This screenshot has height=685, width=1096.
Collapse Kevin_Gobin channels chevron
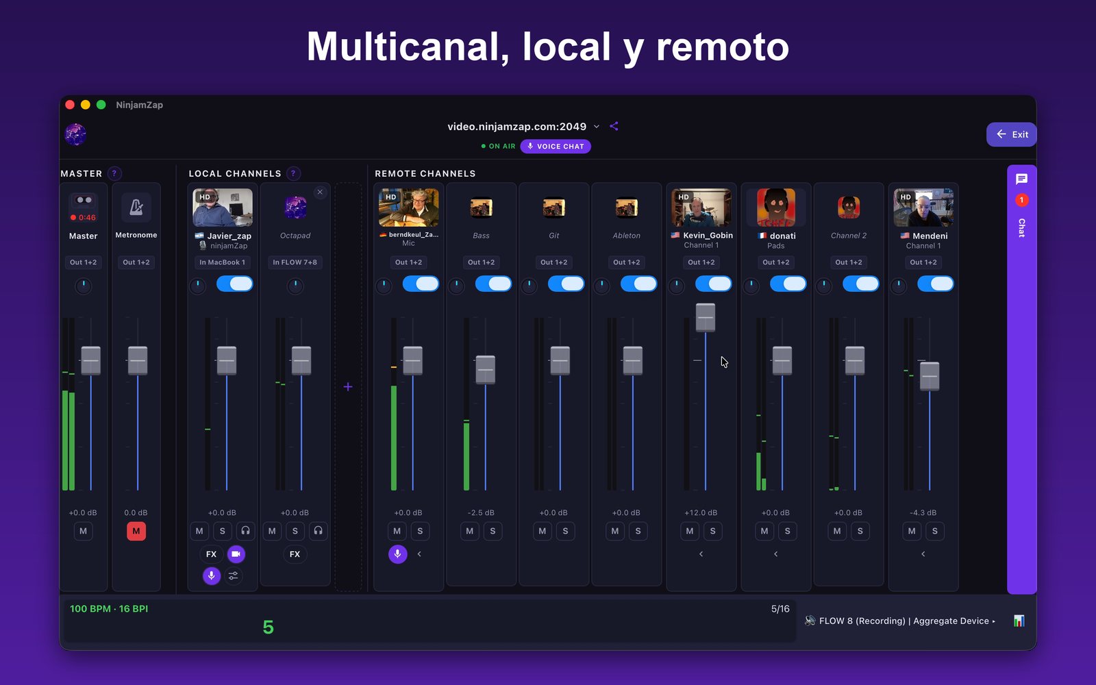click(x=701, y=554)
